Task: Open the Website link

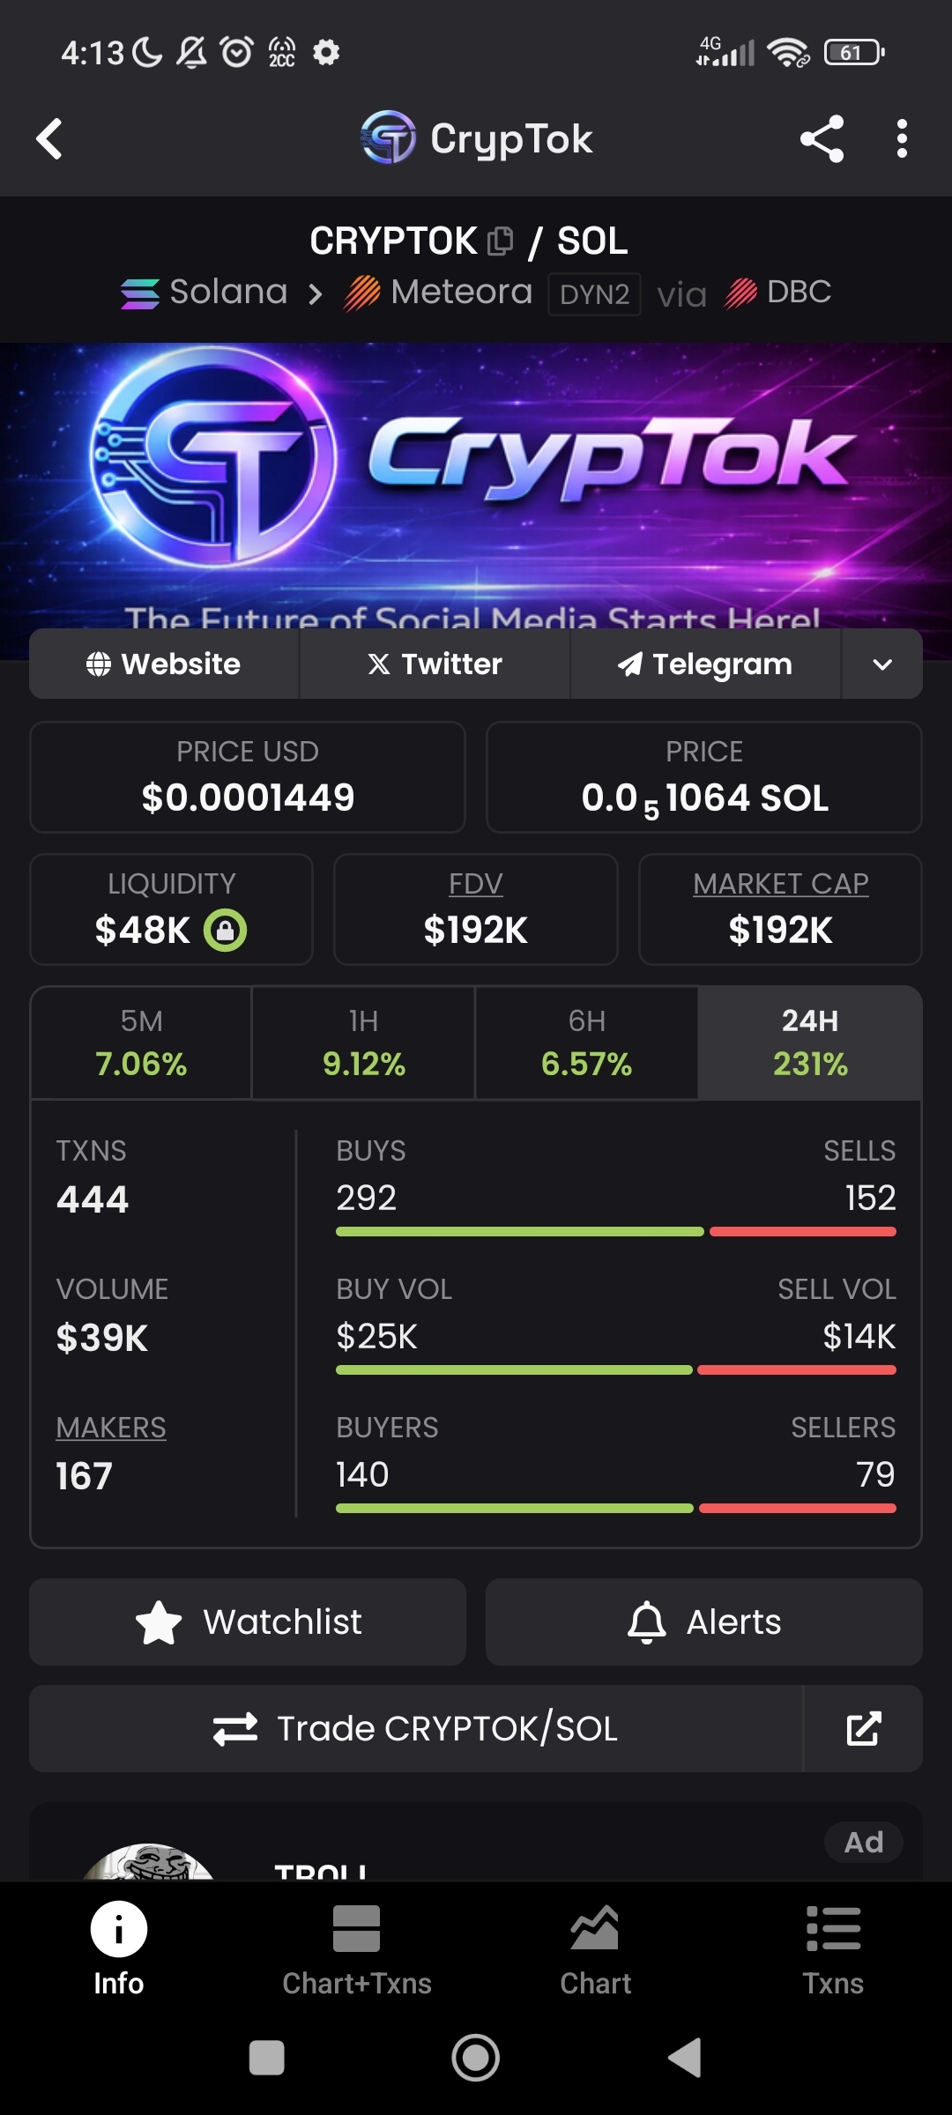Action: 164,664
